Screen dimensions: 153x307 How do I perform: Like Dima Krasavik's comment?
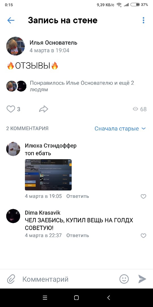[x=143, y=236]
